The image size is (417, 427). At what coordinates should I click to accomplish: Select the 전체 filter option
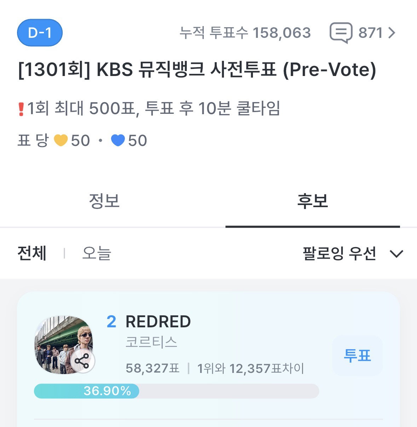(32, 253)
